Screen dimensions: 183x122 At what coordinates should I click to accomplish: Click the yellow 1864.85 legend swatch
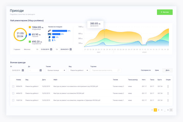[x=30, y=27]
